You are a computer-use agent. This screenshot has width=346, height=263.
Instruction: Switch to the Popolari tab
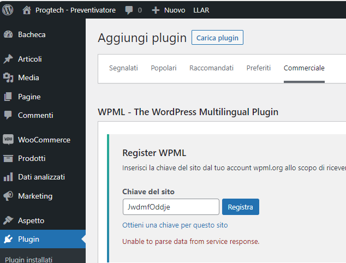[164, 68]
